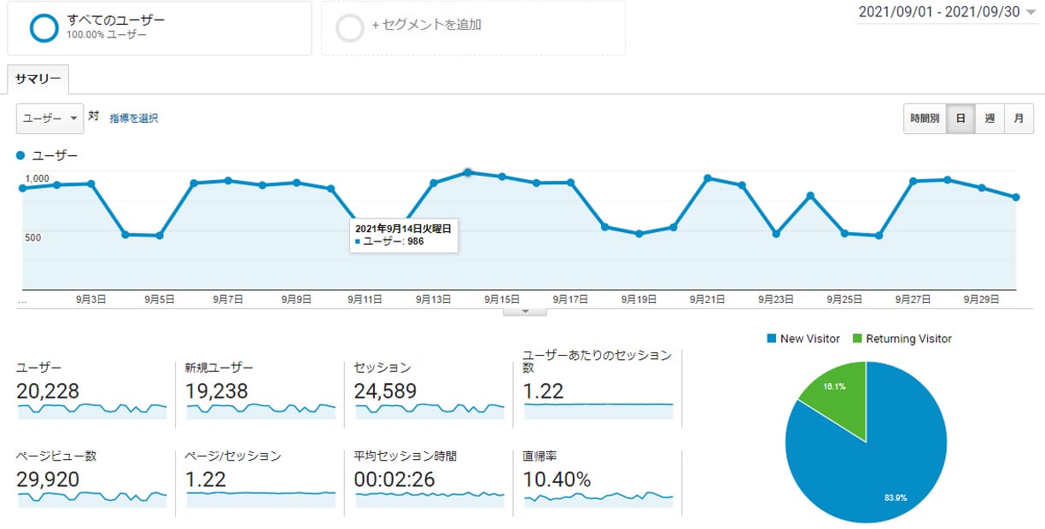Click the September 14 data point on chart
Image resolution: width=1045 pixels, height=529 pixels.
click(468, 173)
